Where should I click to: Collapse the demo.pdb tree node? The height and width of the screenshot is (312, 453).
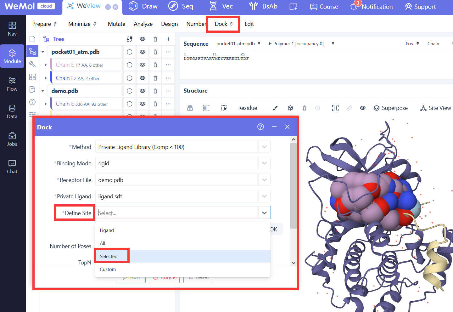tap(43, 91)
